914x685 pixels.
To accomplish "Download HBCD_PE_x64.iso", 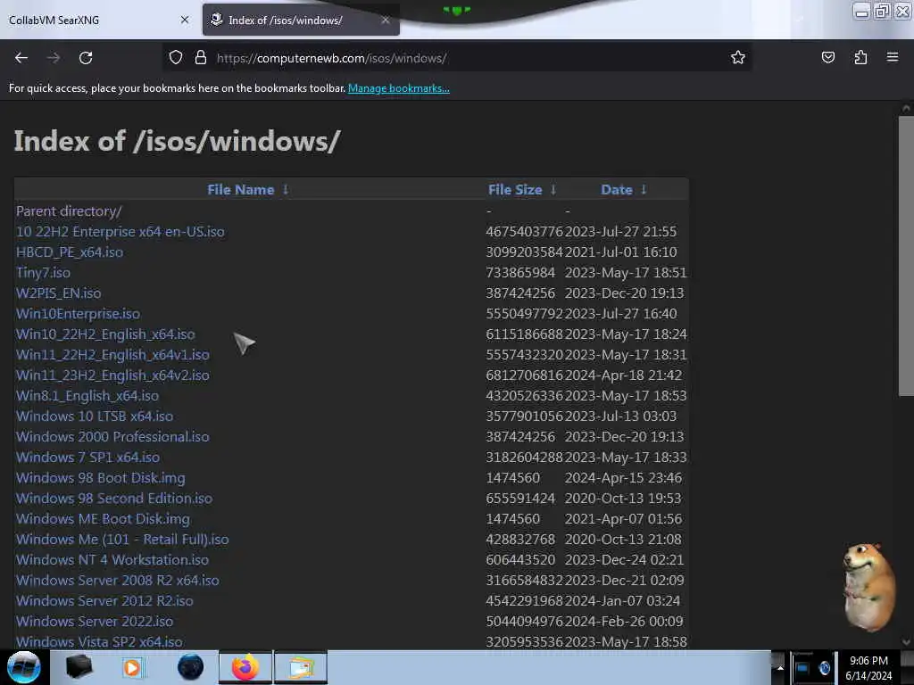I will pos(70,252).
